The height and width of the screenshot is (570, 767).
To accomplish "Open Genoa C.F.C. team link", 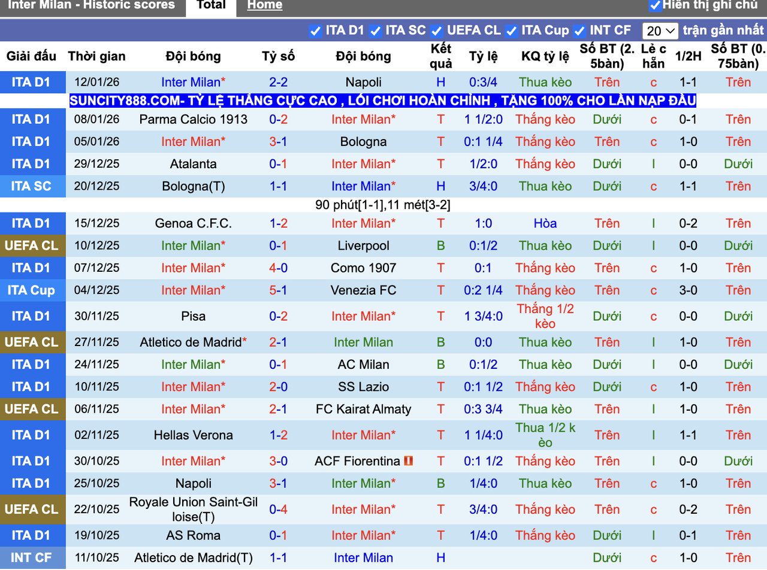I will click(x=194, y=223).
